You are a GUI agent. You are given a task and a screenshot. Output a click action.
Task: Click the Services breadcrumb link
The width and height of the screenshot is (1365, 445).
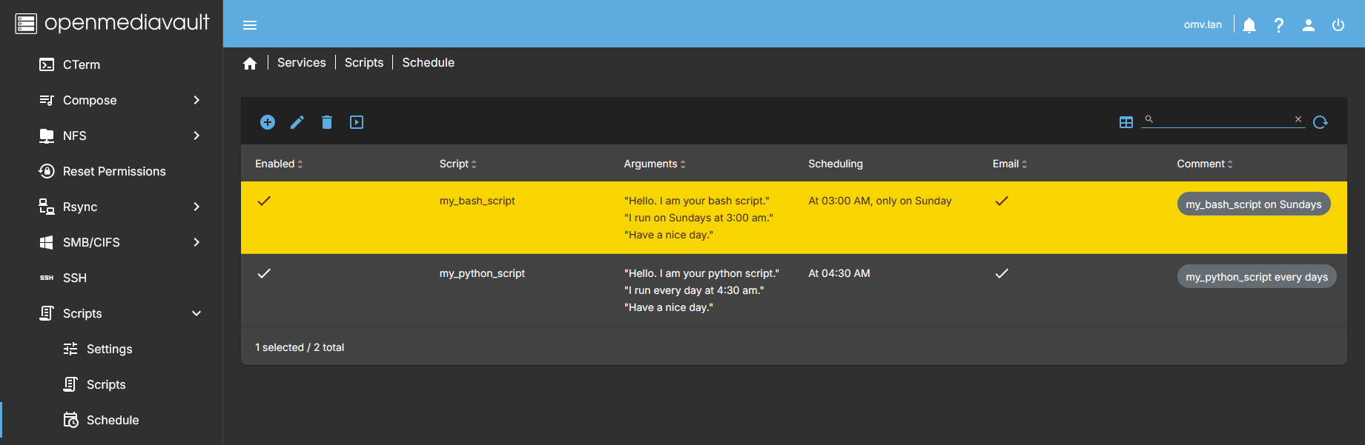pyautogui.click(x=301, y=63)
